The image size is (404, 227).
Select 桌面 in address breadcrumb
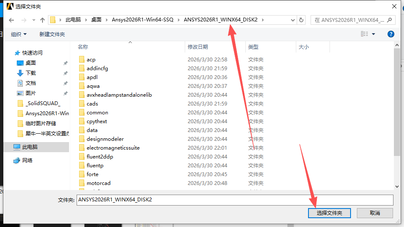pos(96,20)
